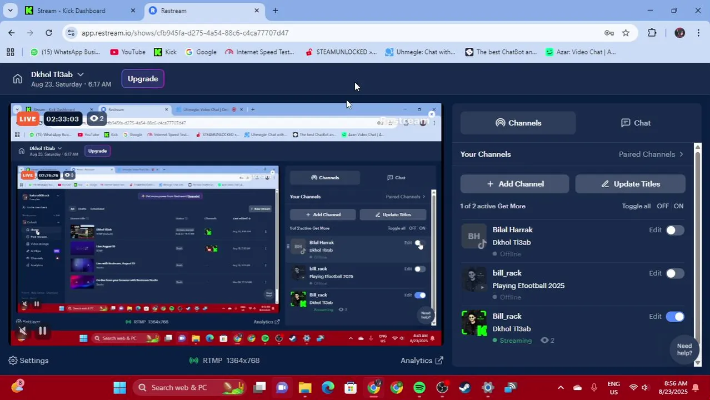Image resolution: width=710 pixels, height=400 pixels.
Task: Toggle all channels OFF
Action: [663, 206]
